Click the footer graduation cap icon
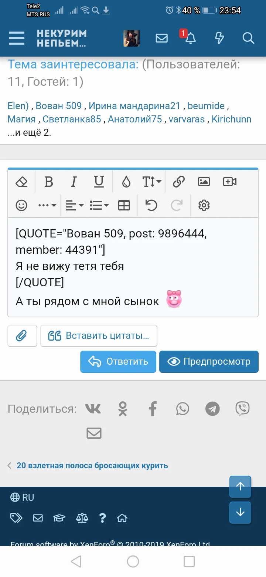Image resolution: width=266 pixels, height=577 pixels. (x=59, y=518)
